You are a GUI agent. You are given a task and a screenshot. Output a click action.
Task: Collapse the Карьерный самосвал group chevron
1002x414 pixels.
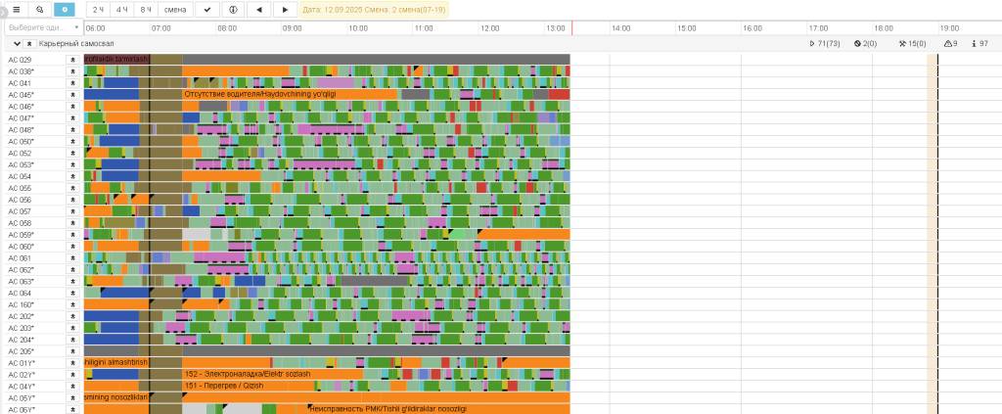pos(17,44)
